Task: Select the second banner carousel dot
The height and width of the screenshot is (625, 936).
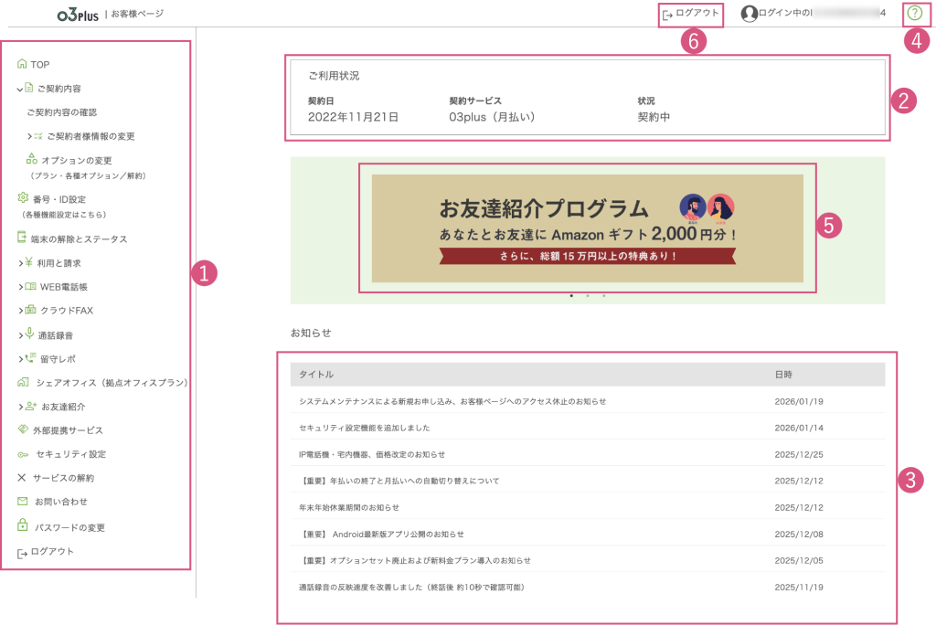Action: pyautogui.click(x=588, y=296)
